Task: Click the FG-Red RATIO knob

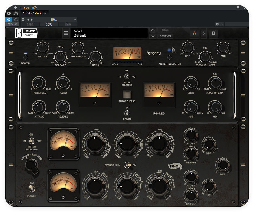Action: (x=63, y=83)
